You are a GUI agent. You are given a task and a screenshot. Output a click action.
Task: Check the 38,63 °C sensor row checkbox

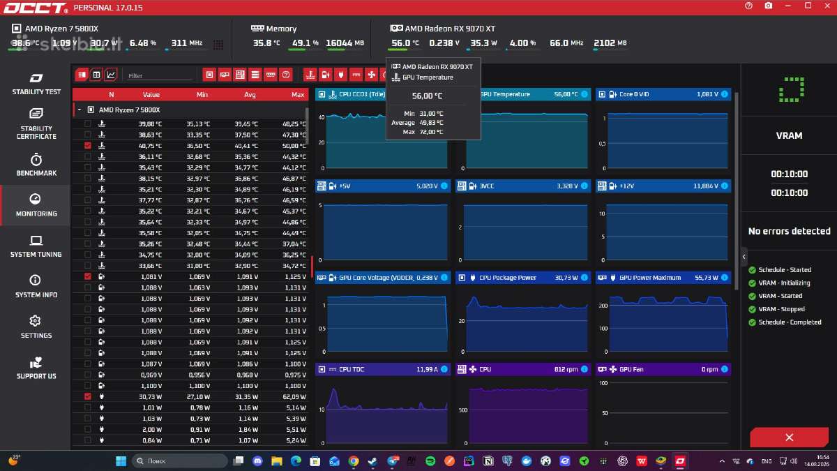(88, 135)
